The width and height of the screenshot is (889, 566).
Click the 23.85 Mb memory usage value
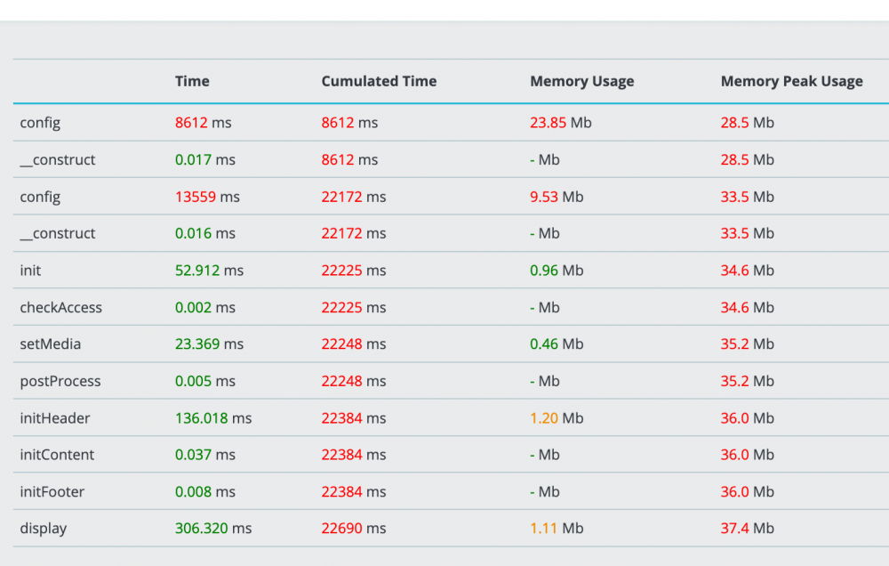(x=560, y=123)
